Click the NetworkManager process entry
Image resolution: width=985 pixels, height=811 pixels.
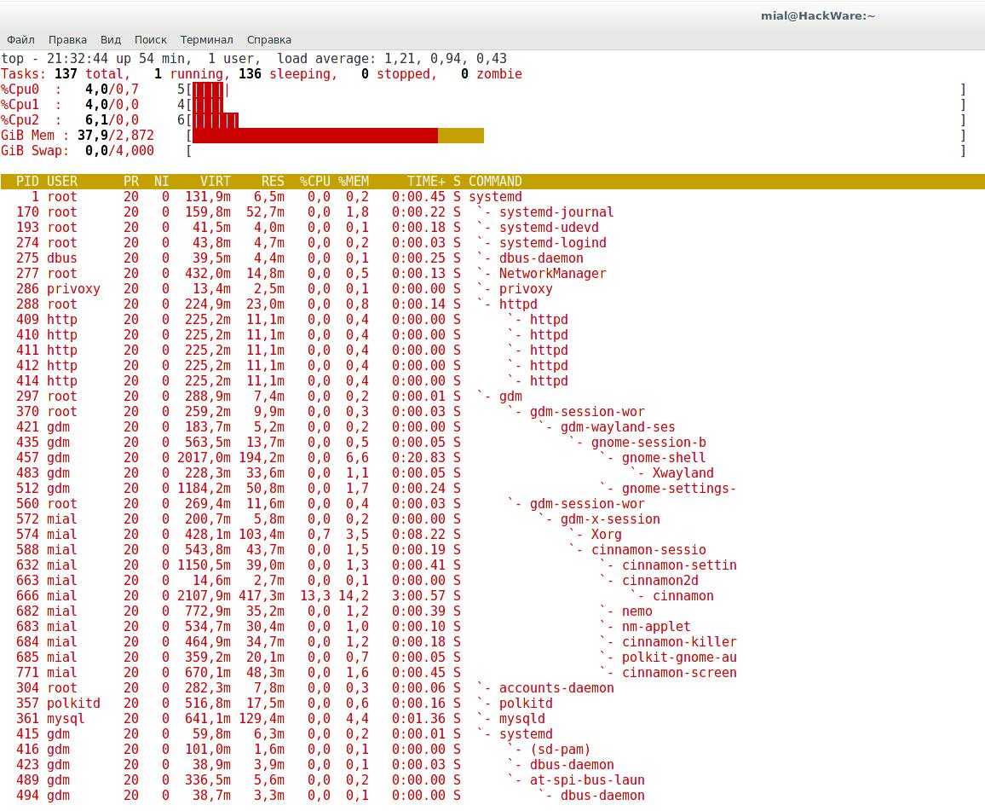[552, 274]
